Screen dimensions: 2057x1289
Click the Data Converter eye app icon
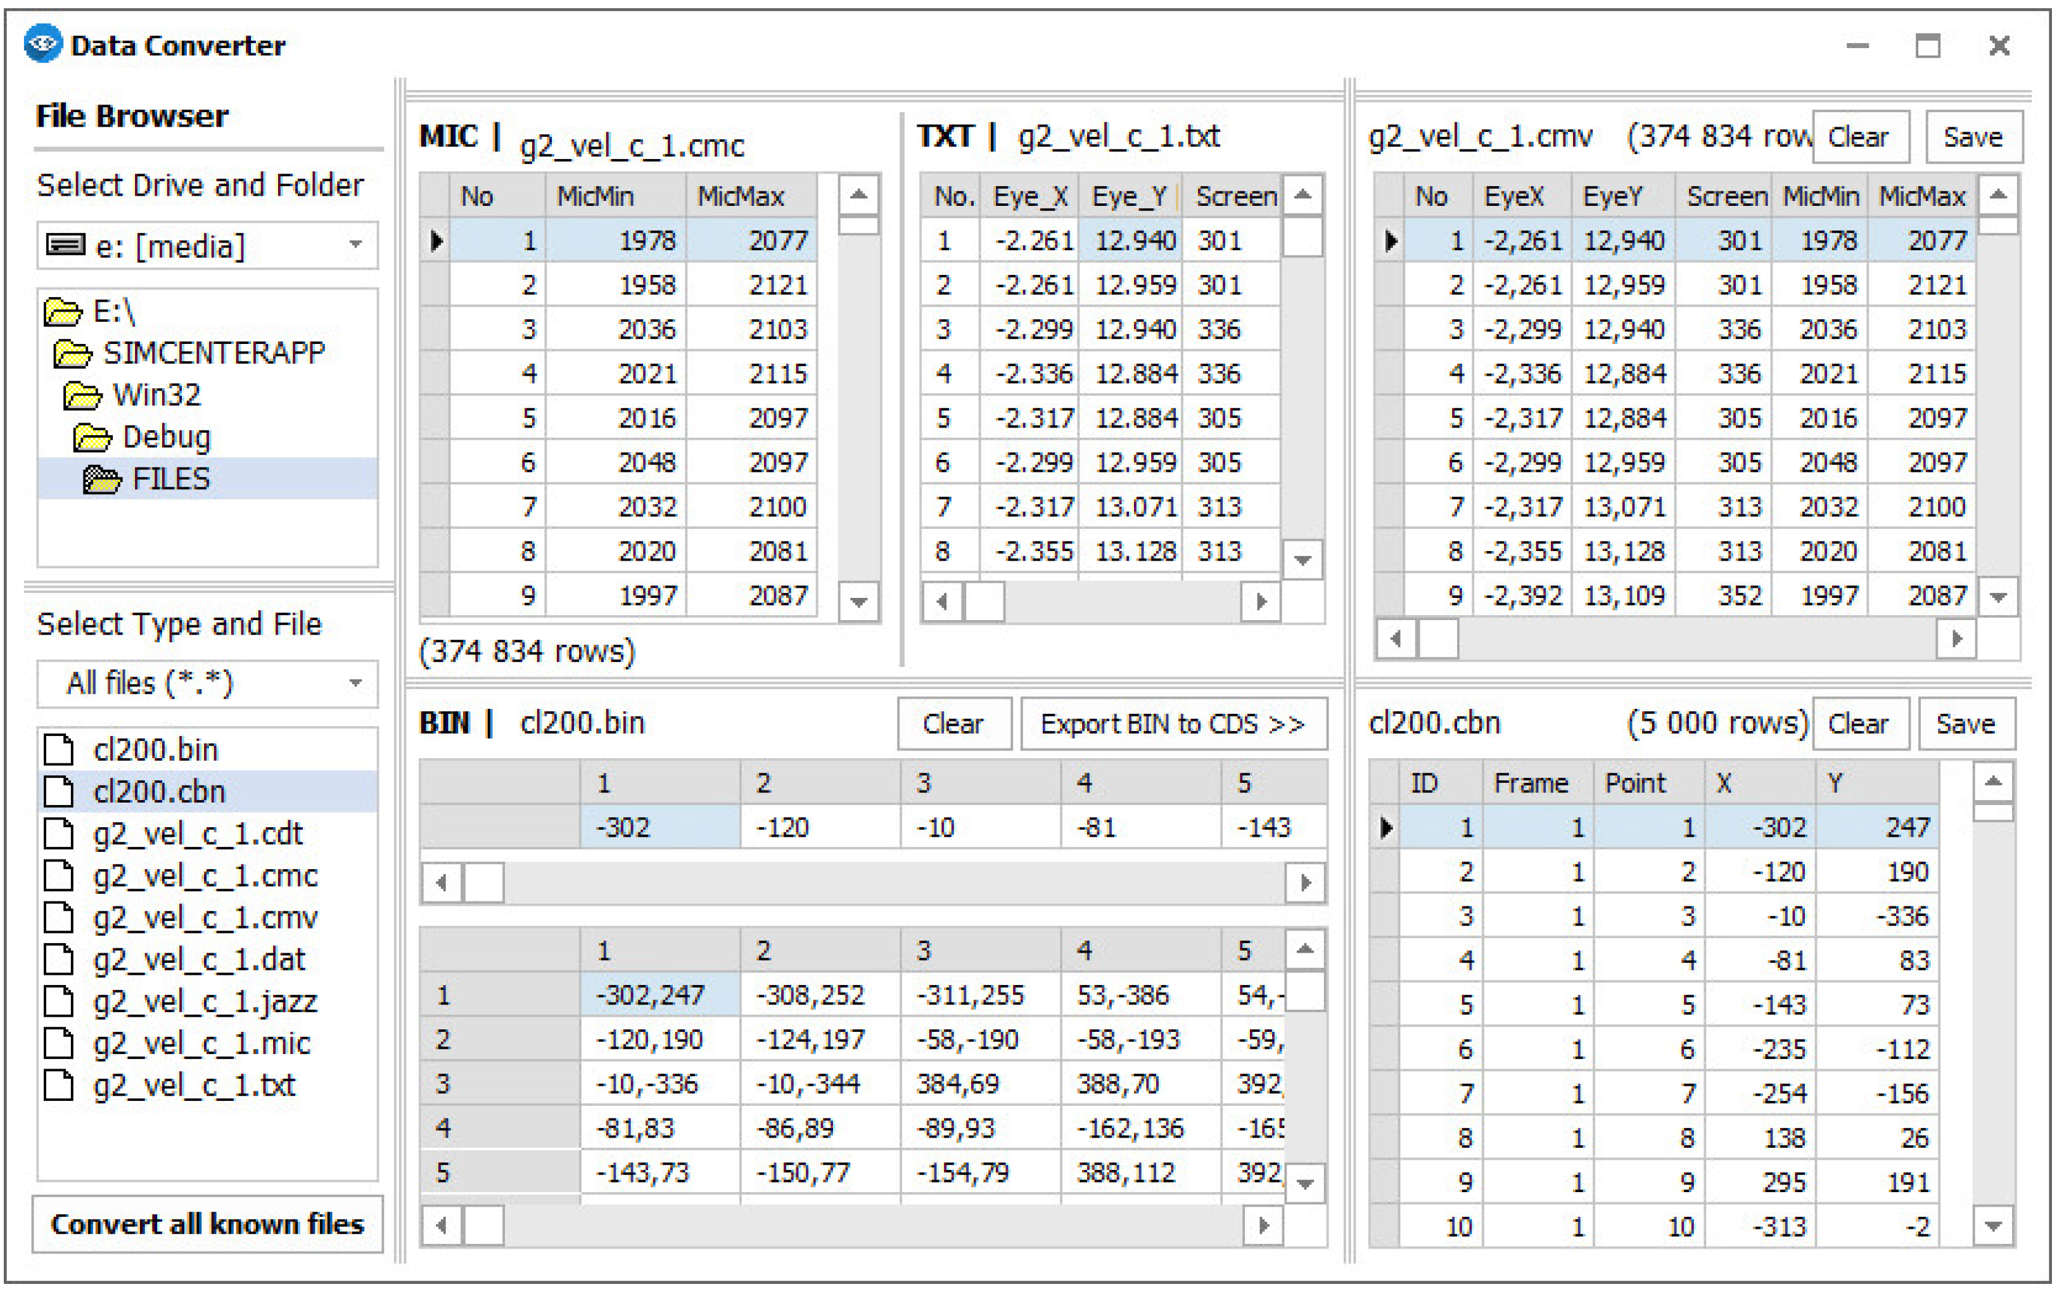coord(42,44)
